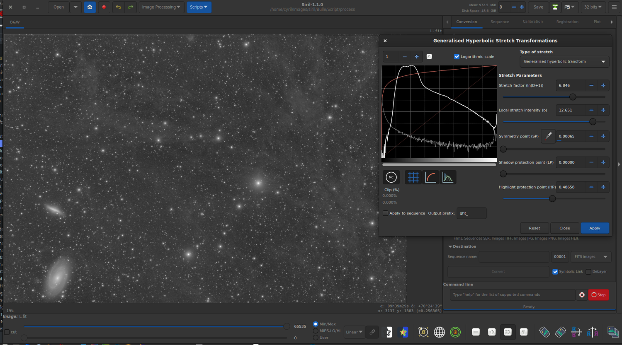Viewport: 622px width, 345px height.
Task: Open the astrometry globe icon
Action: click(x=439, y=332)
